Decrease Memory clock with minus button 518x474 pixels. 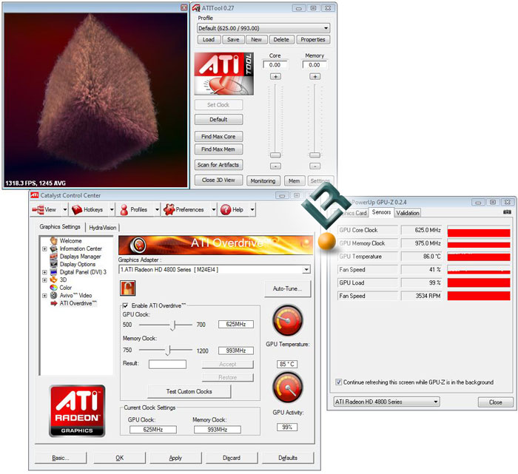coord(314,166)
